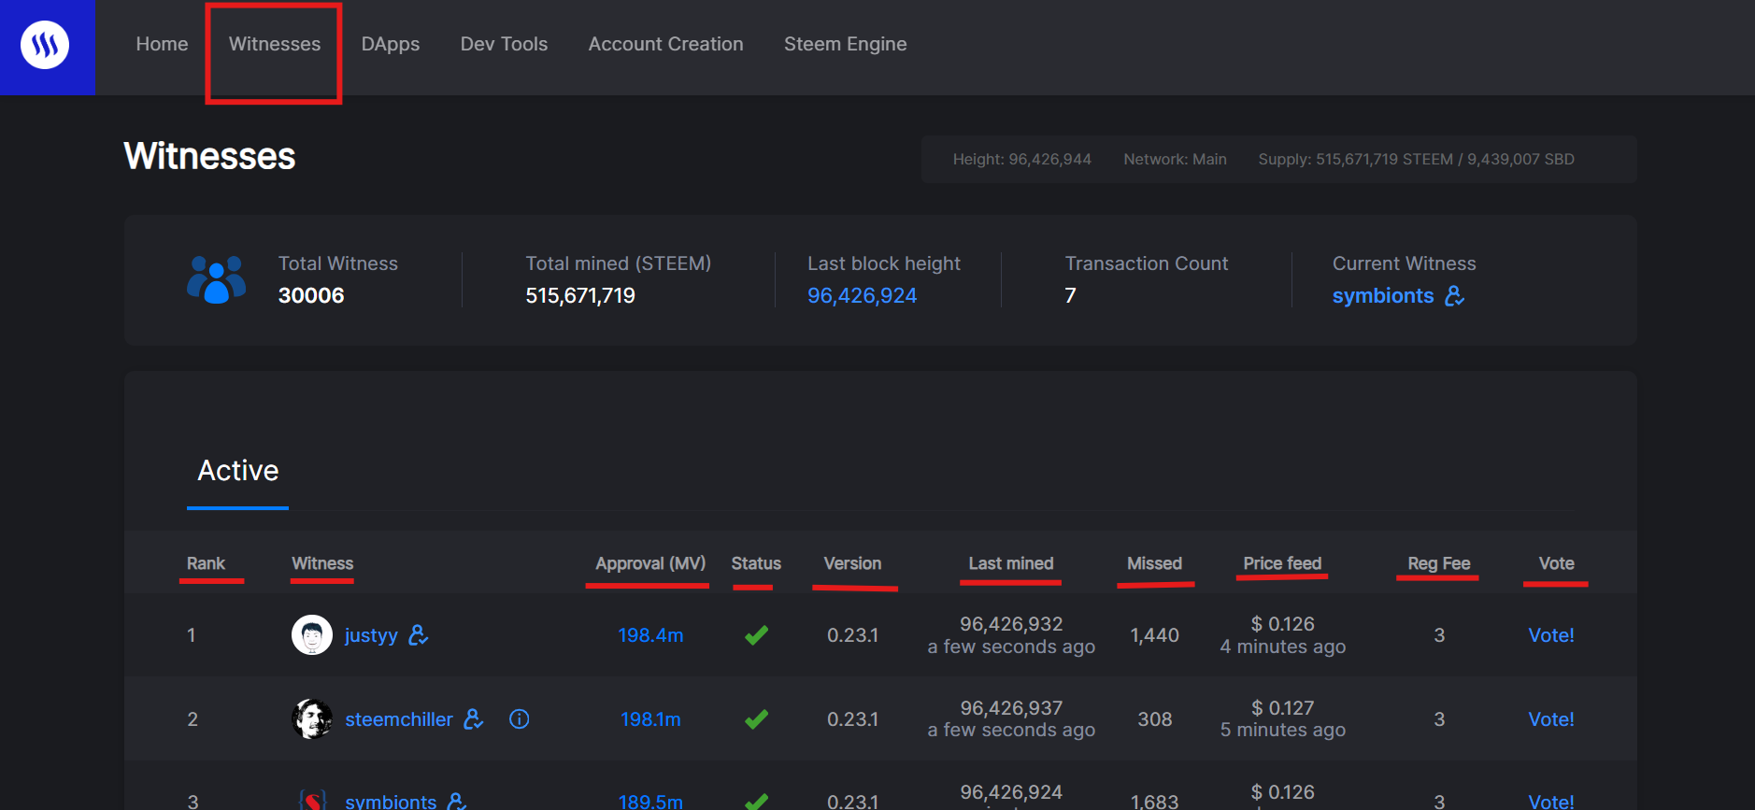Open steemchiller witness profile link
This screenshot has width=1755, height=810.
click(399, 719)
